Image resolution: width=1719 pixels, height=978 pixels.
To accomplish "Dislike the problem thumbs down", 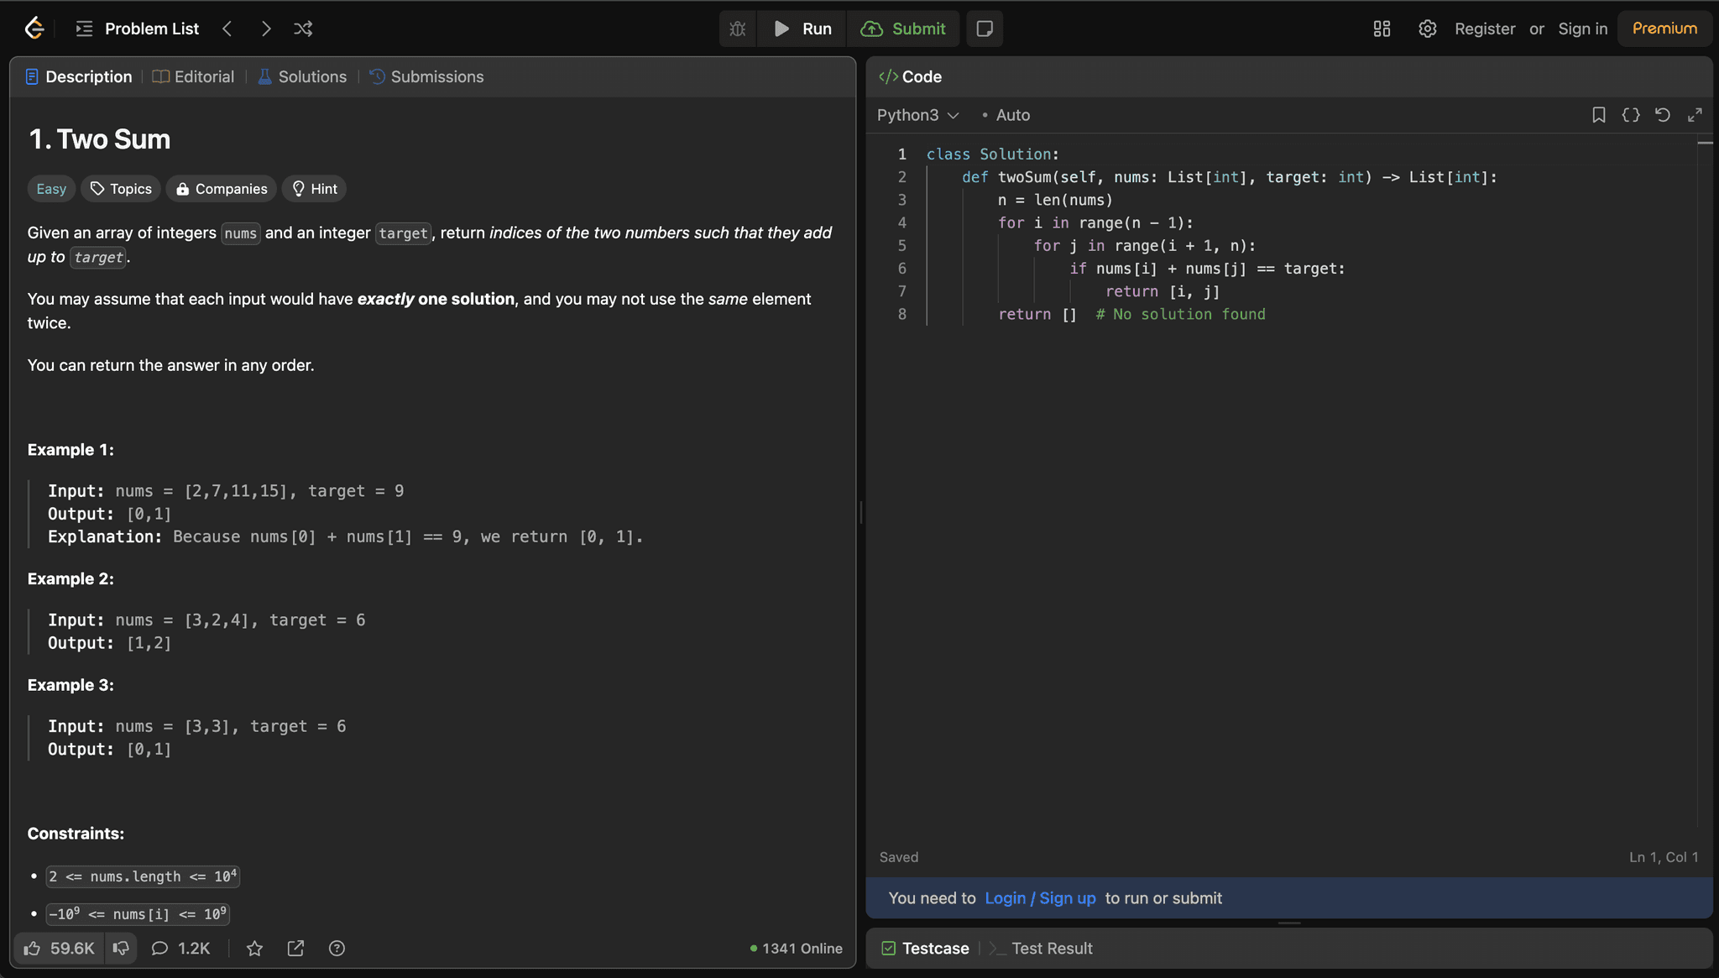I will coord(121,948).
